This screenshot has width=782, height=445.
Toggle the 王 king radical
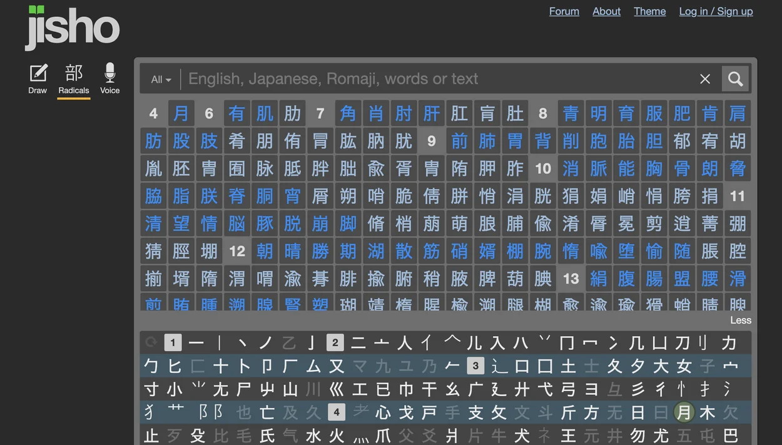coord(568,436)
